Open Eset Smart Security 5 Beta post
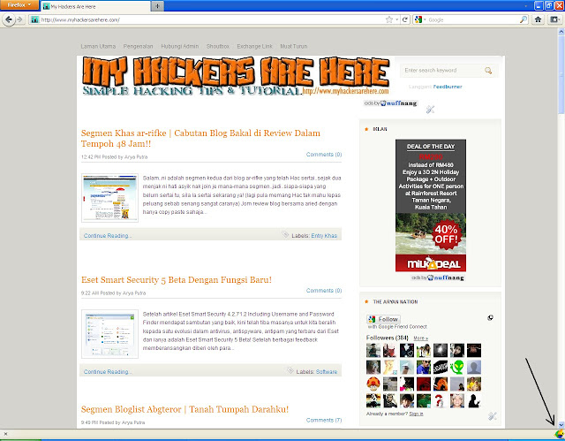This screenshot has width=565, height=441. pos(177,280)
